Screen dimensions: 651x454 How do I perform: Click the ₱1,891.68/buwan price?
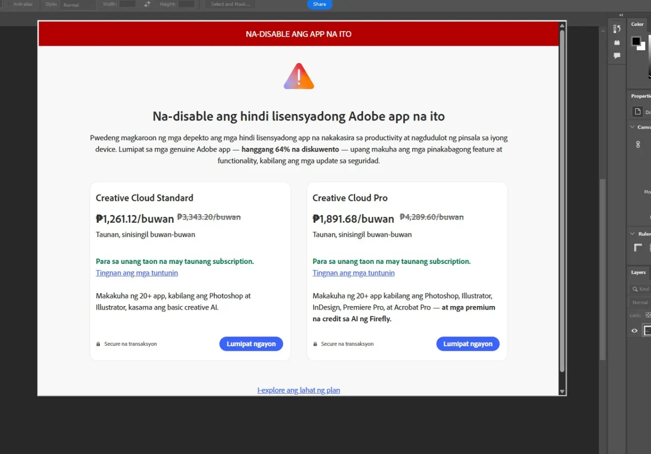pos(353,219)
